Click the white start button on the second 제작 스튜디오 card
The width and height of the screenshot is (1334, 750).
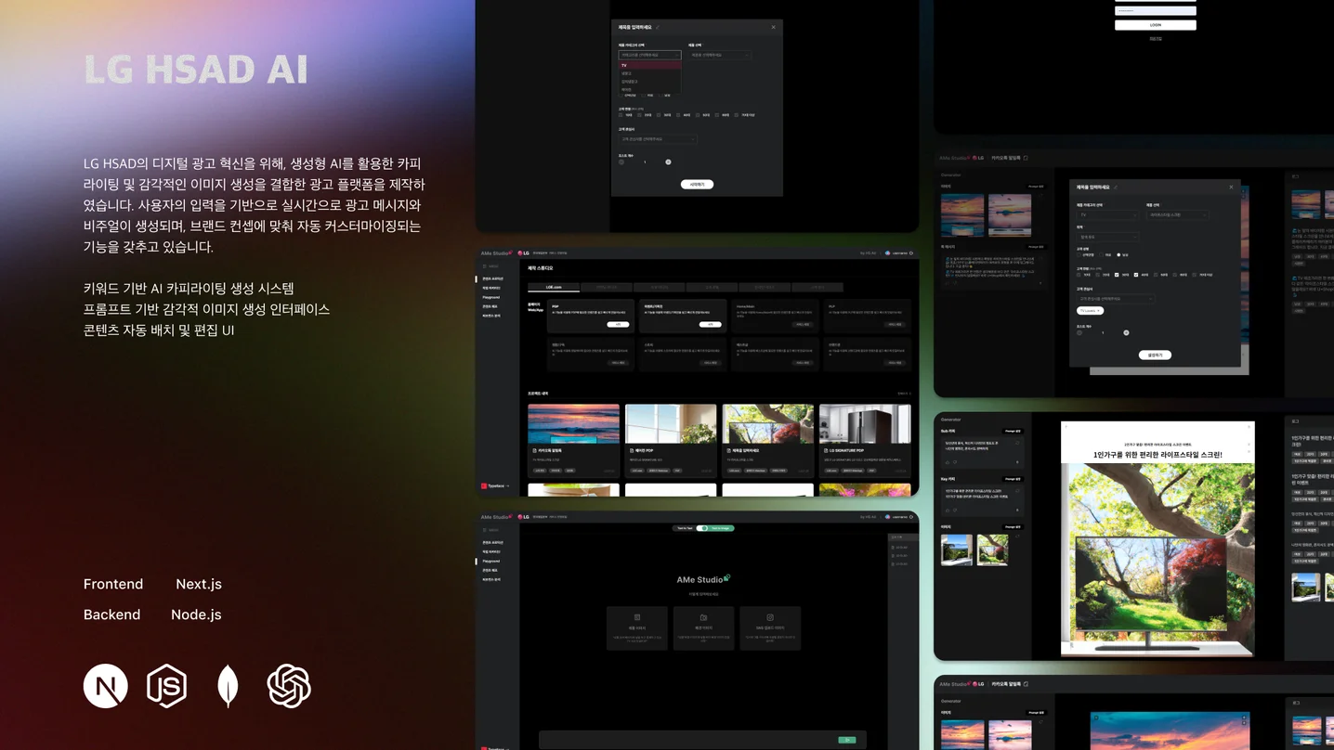click(711, 325)
